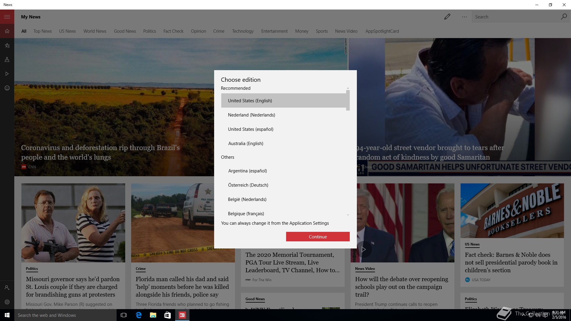Open File Explorer from taskbar
571x321 pixels.
pos(153,315)
